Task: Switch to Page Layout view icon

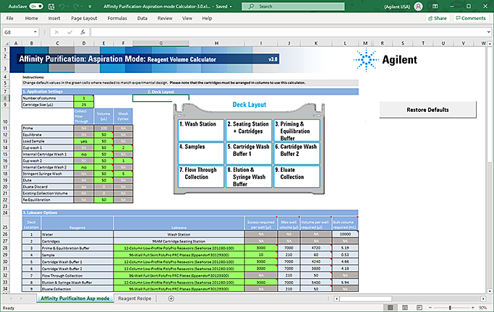Action: point(405,307)
